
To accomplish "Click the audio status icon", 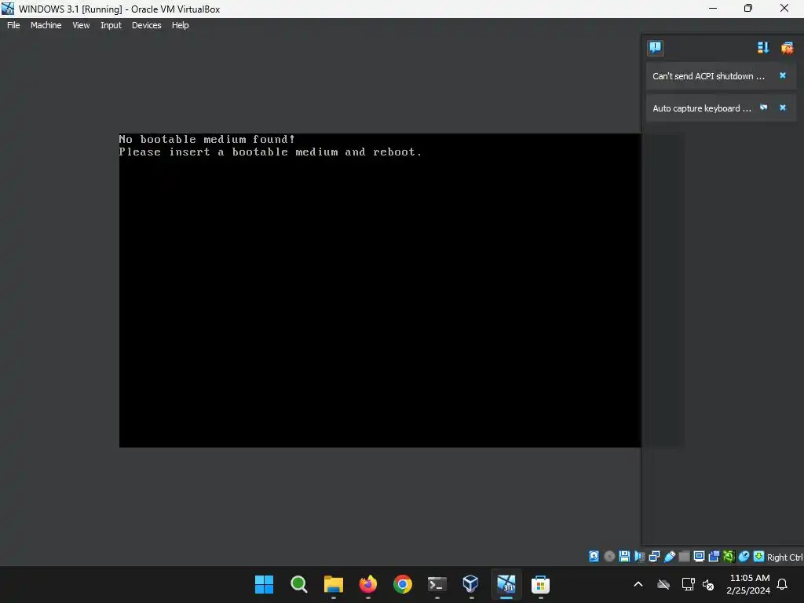I will (x=639, y=557).
